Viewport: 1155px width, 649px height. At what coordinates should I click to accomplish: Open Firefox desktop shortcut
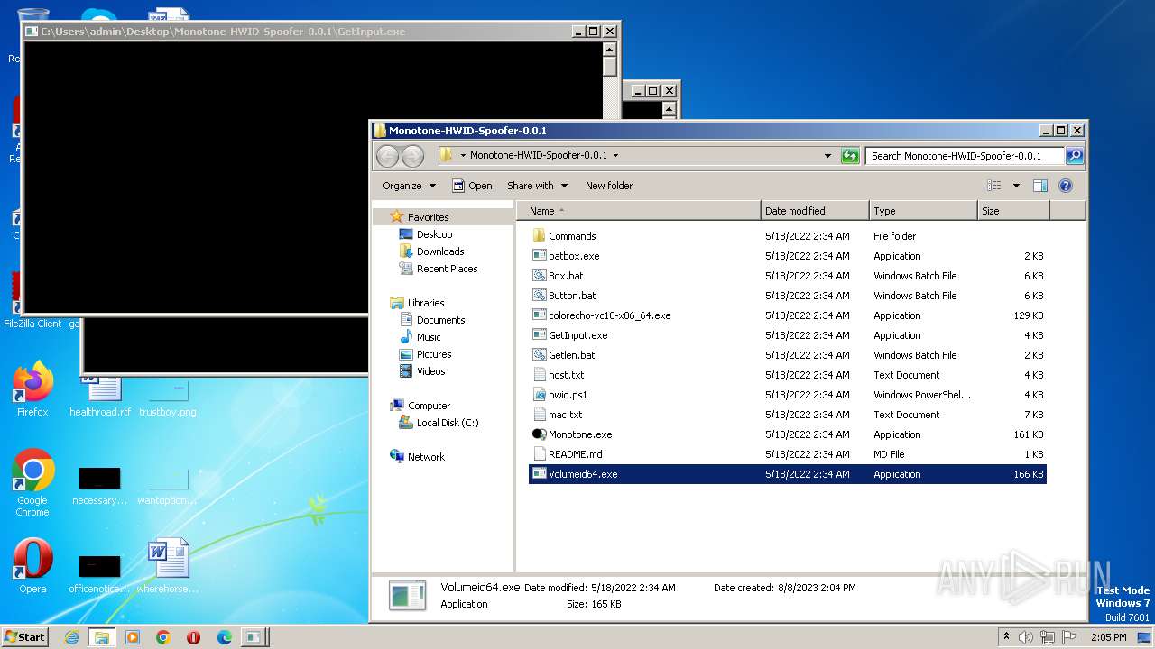coord(32,389)
